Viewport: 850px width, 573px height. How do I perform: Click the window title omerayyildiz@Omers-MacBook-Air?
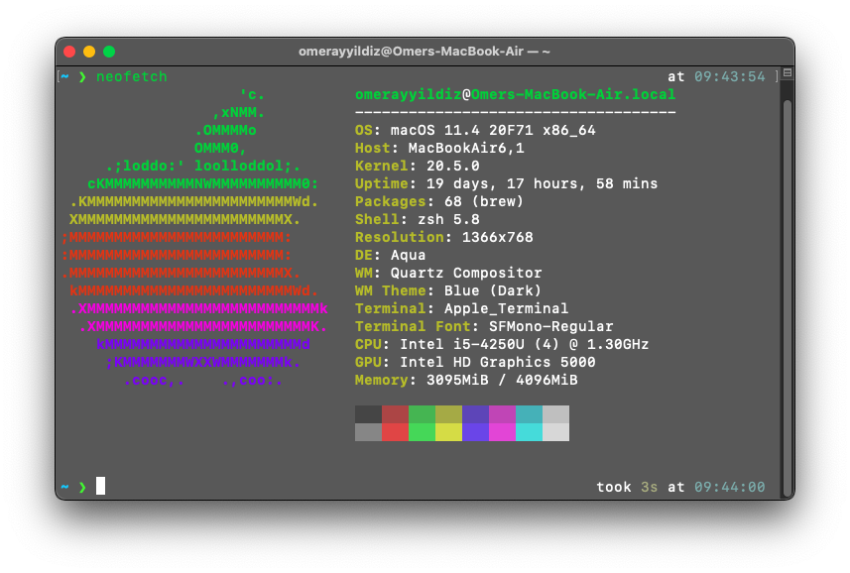point(425,52)
